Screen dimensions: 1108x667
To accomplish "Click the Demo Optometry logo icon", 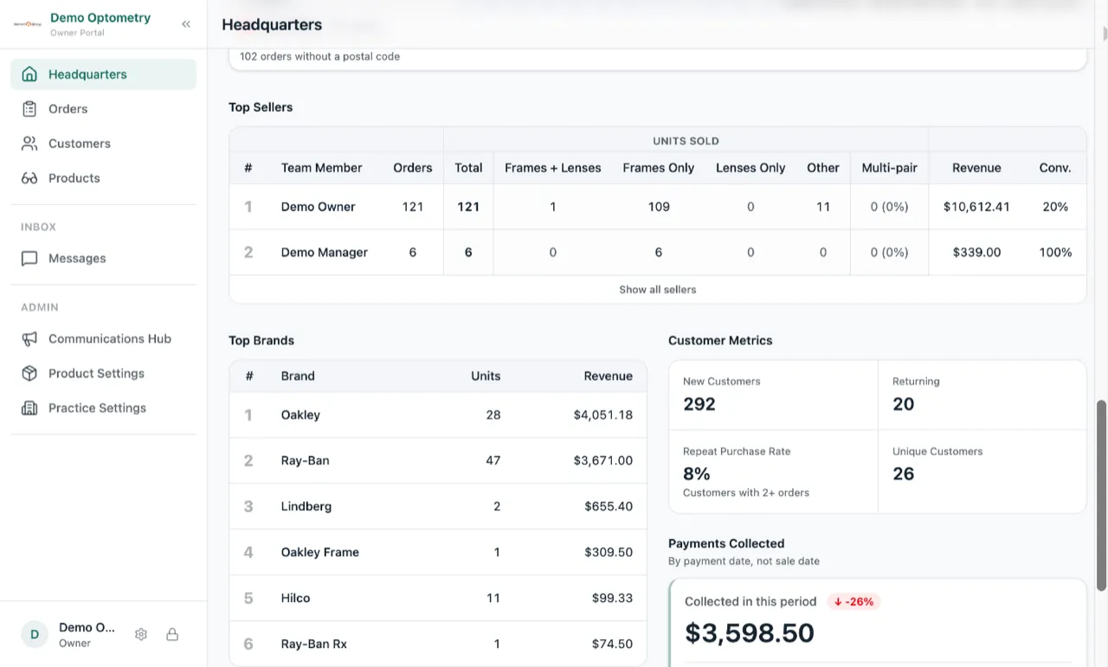I will 28,24.
